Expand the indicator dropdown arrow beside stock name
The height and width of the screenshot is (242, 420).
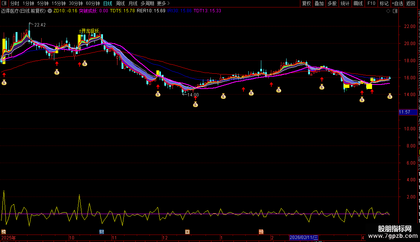click(x=50, y=11)
